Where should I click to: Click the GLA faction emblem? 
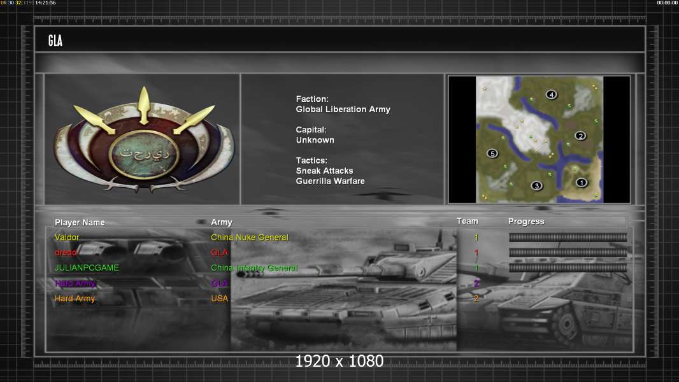(x=144, y=139)
